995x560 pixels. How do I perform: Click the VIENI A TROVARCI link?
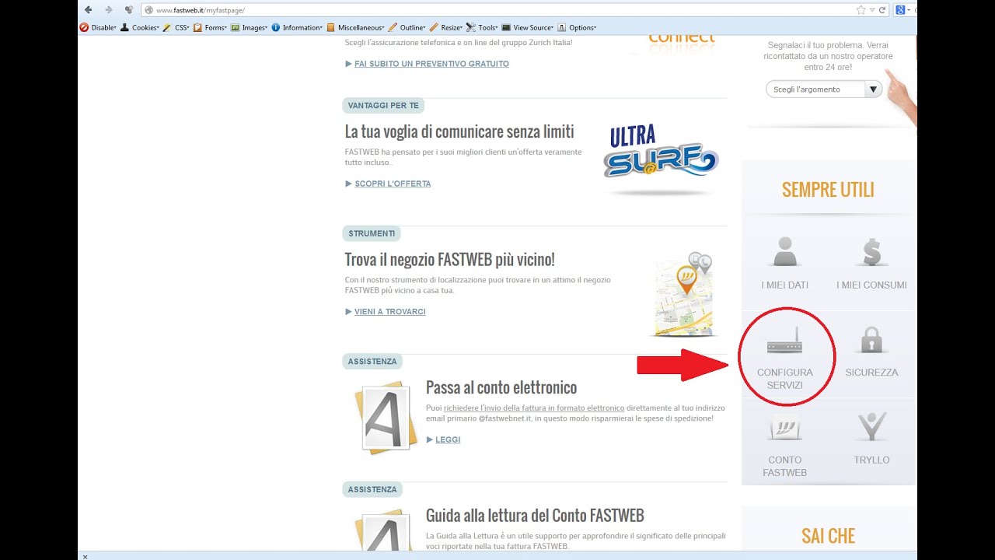[x=390, y=312]
